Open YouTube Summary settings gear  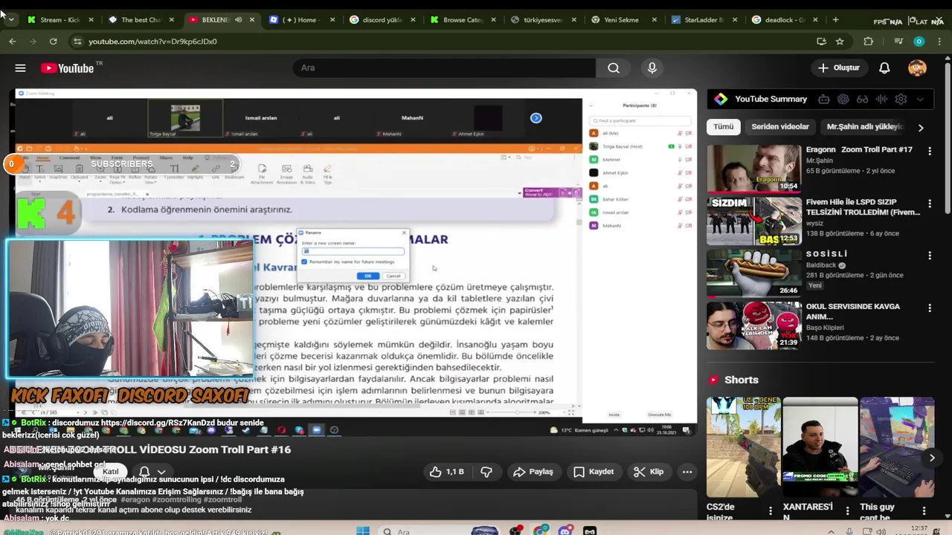point(901,99)
